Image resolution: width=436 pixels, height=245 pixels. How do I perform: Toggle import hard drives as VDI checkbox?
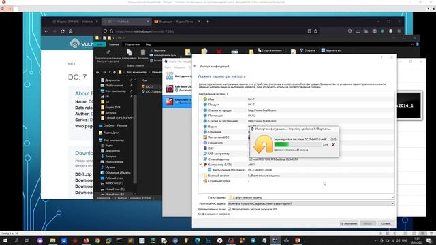229,209
